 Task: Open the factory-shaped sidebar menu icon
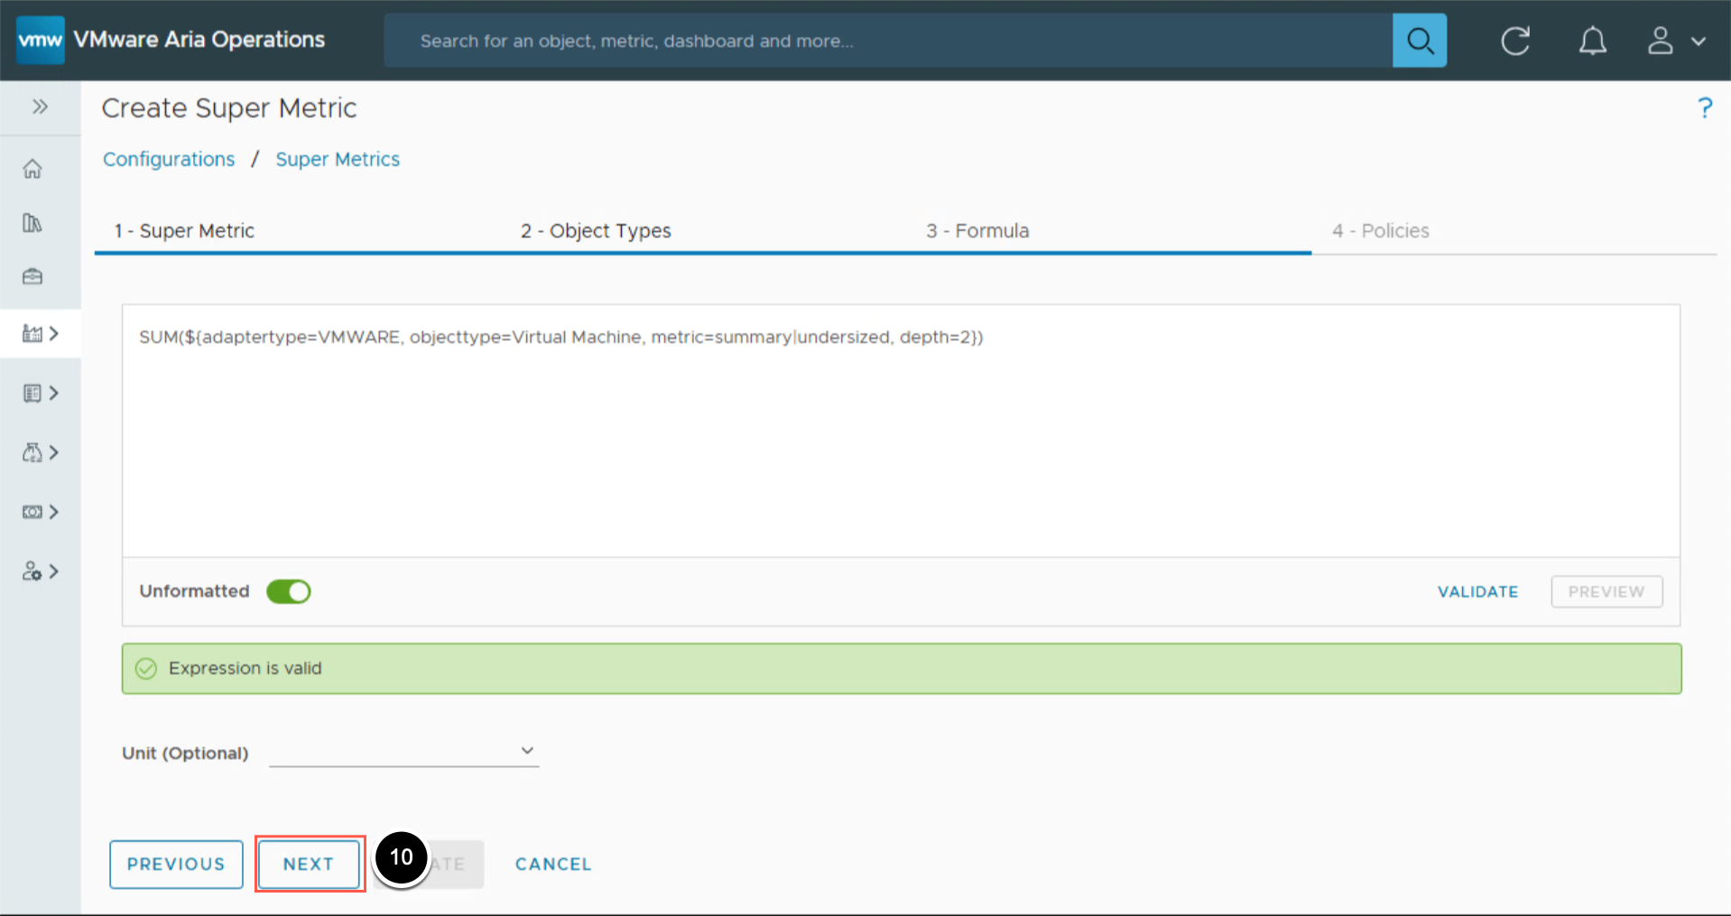(33, 334)
